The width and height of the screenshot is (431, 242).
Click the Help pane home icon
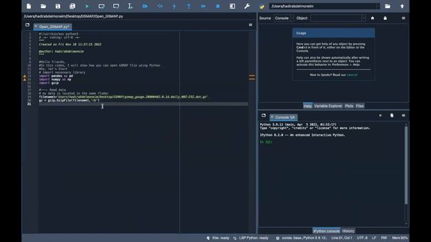(x=372, y=18)
